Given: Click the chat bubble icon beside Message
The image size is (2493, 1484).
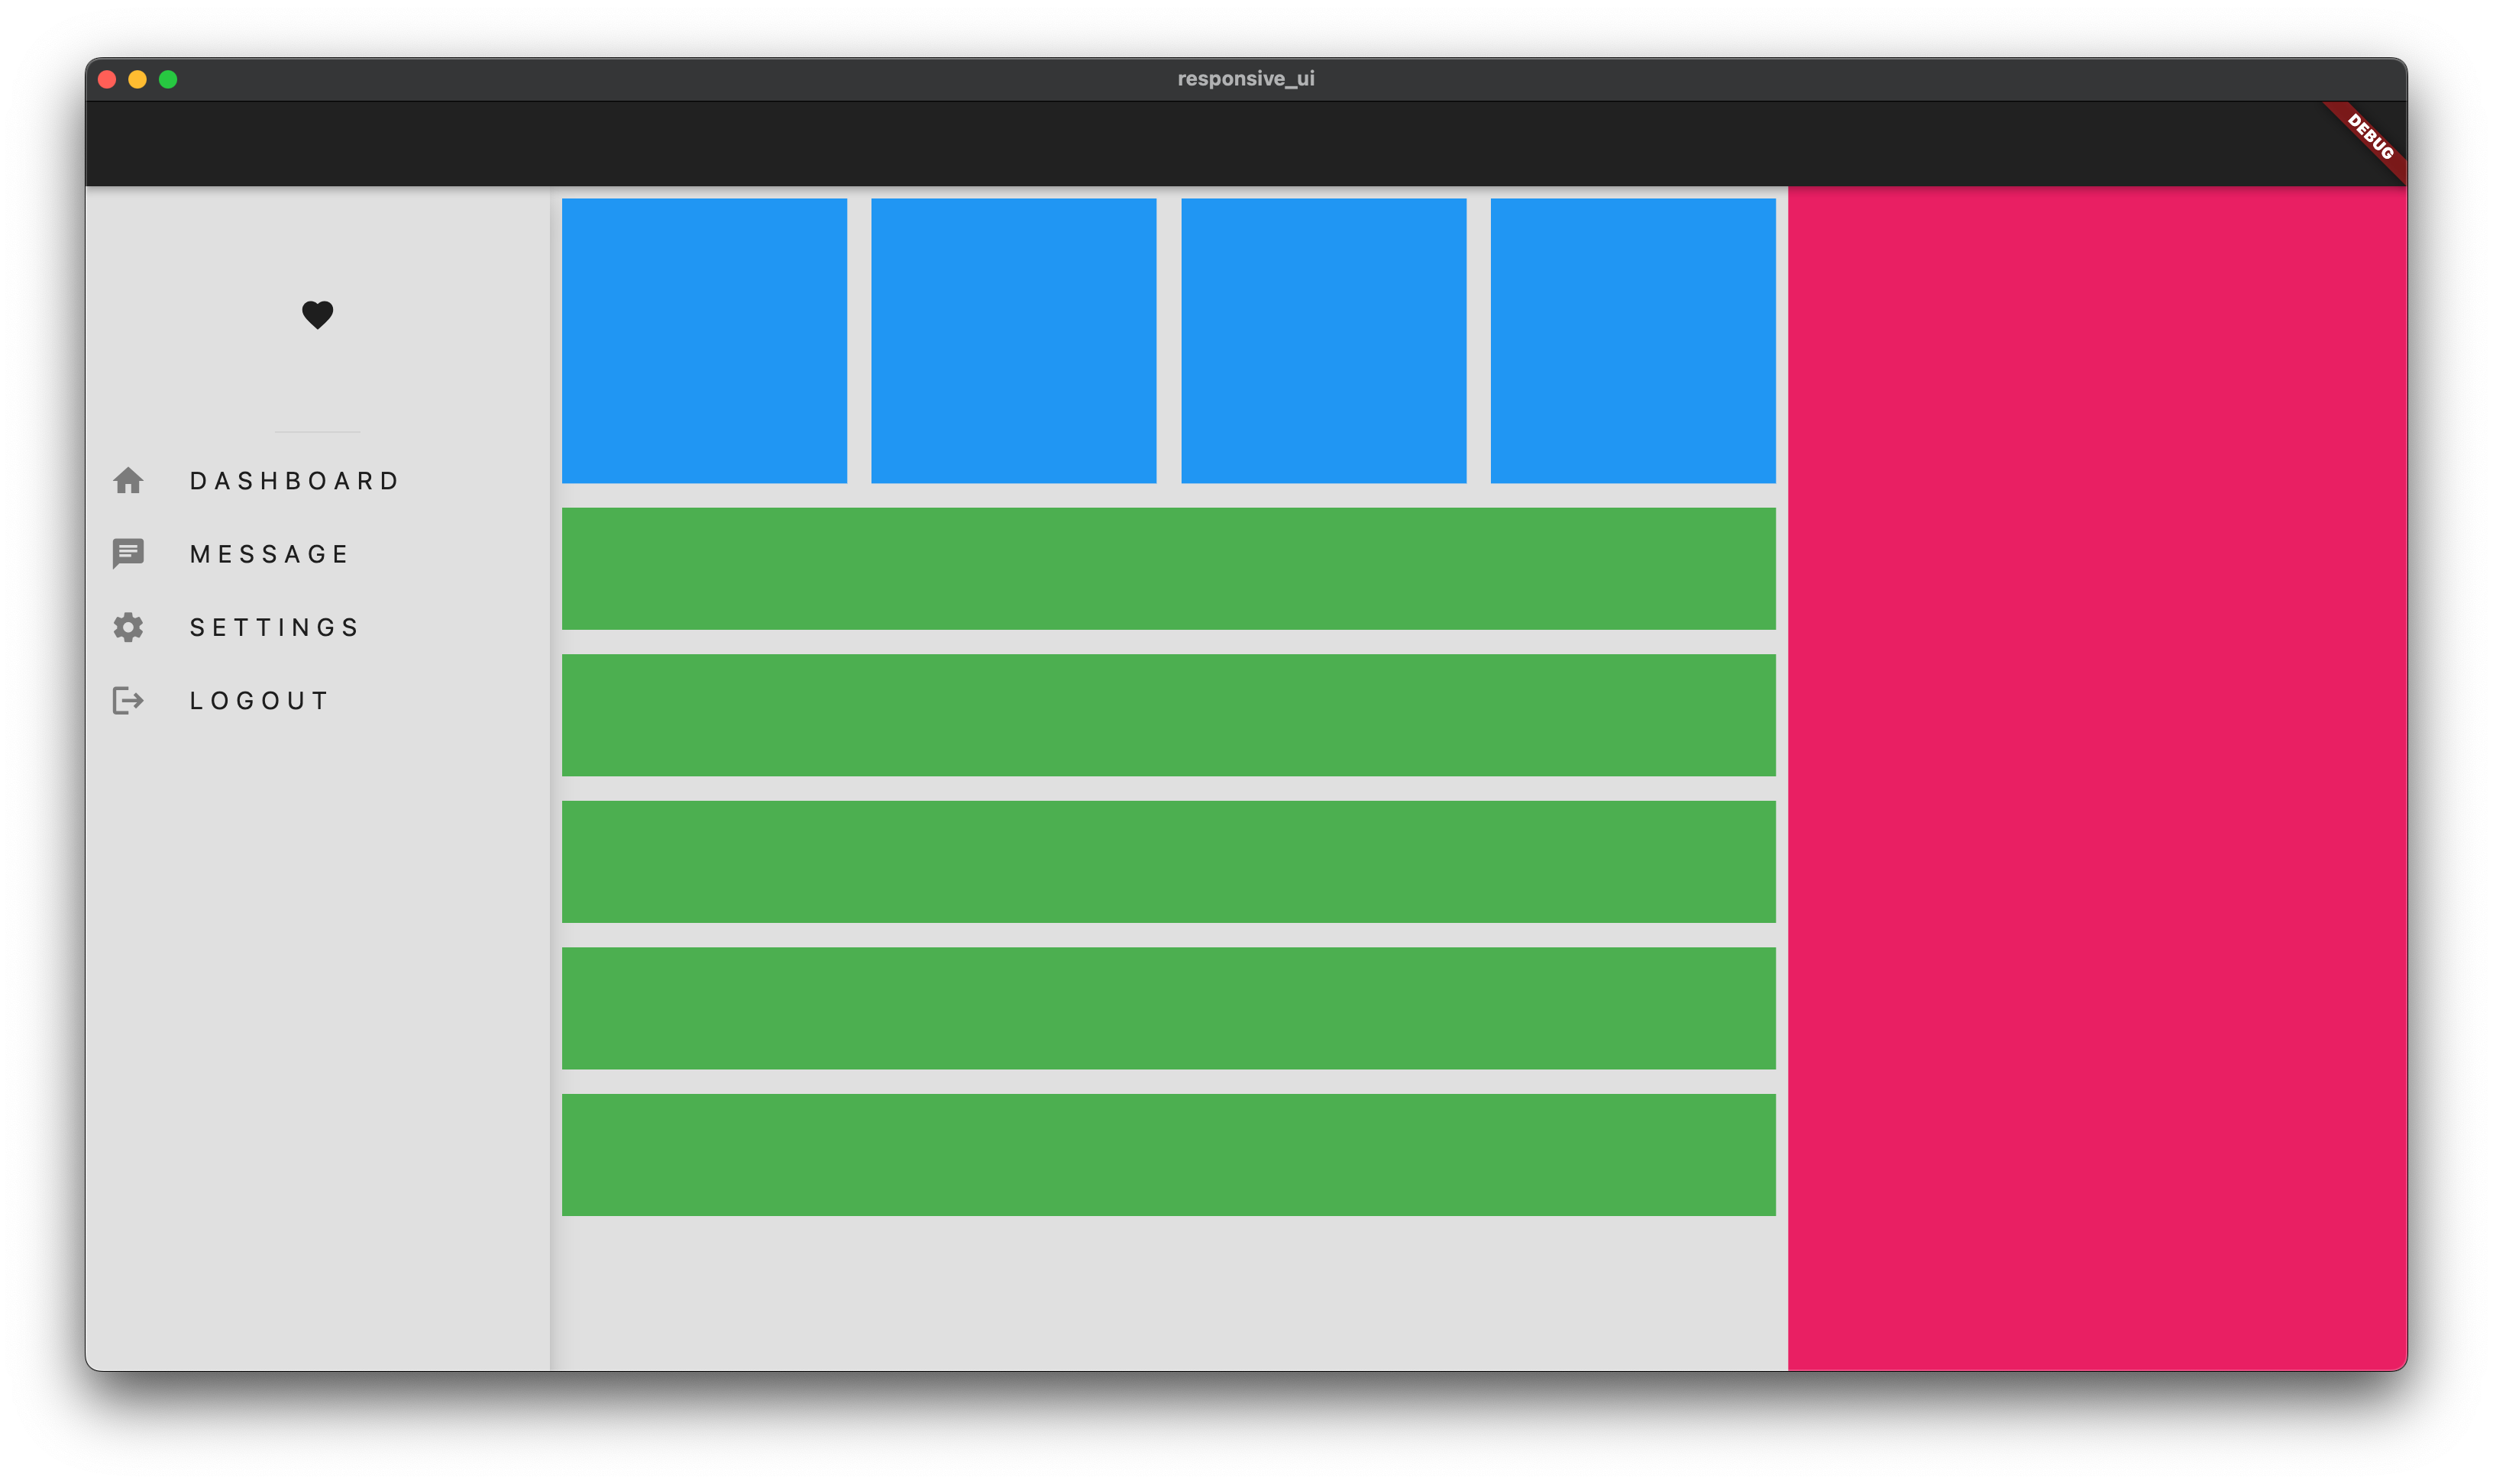Looking at the screenshot, I should tap(128, 554).
